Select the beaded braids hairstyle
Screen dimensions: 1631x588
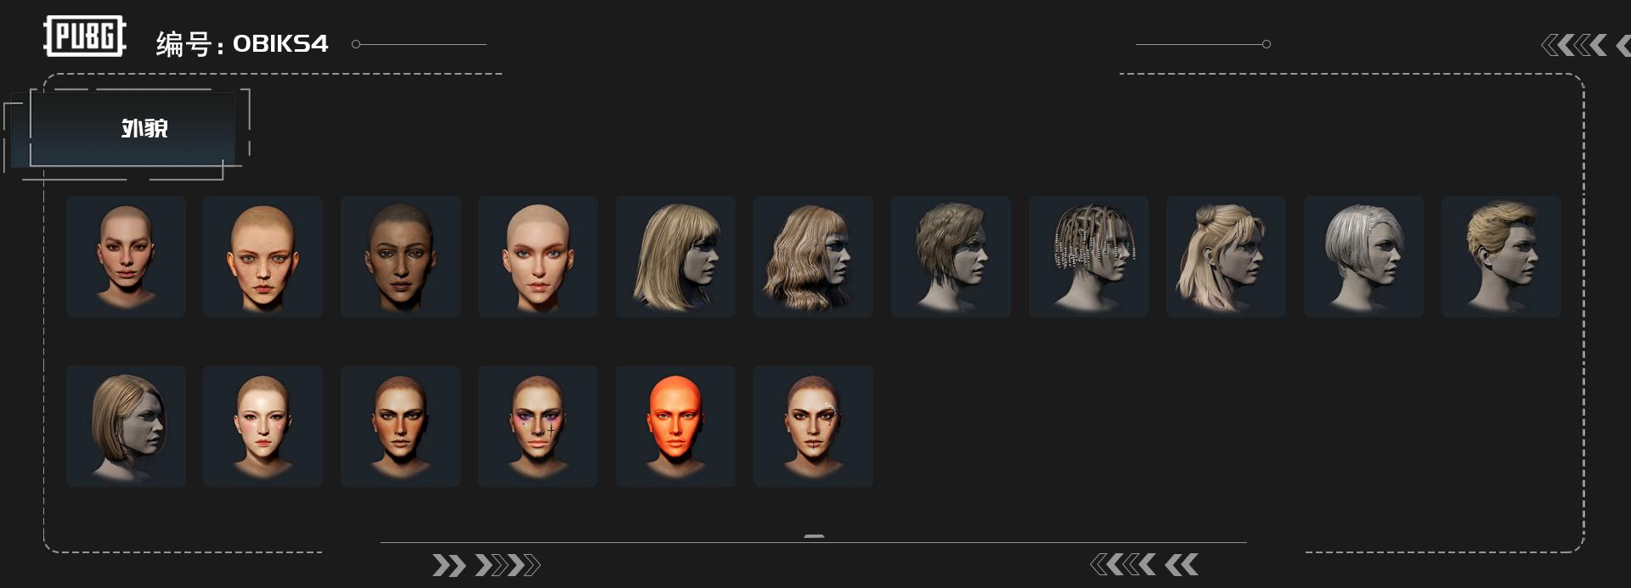coord(1088,256)
